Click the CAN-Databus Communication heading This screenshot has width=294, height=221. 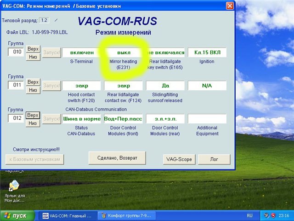coord(96,110)
